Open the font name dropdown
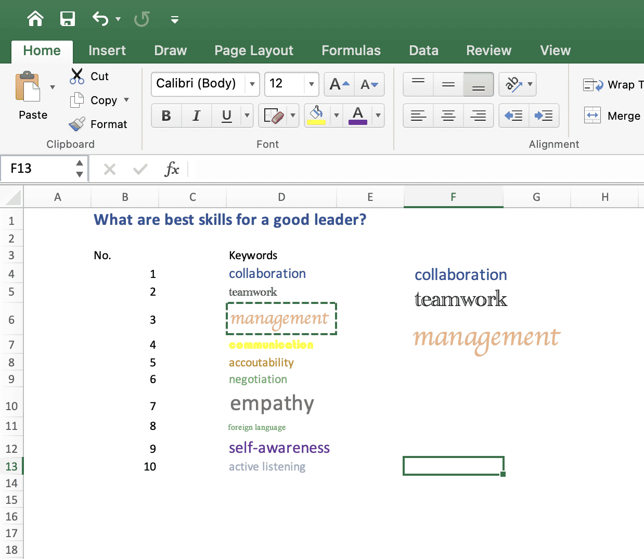The image size is (644, 559). [x=252, y=84]
